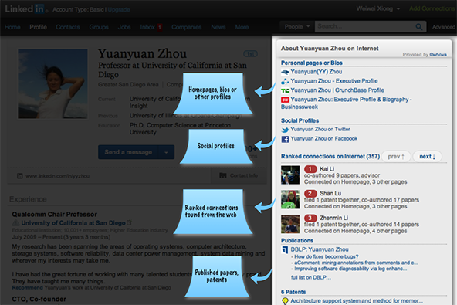Click the Contact Info card icon
This screenshot has height=305, width=457.
coord(223,175)
